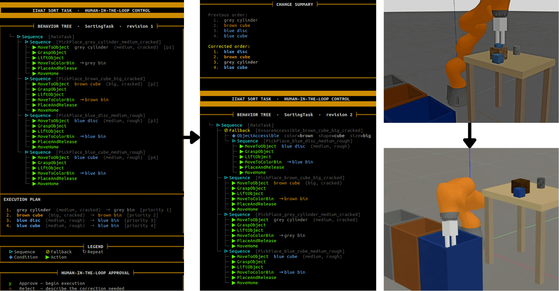
Task: Click the condition diamond beside ObjectAccessible
Action: coord(234,136)
